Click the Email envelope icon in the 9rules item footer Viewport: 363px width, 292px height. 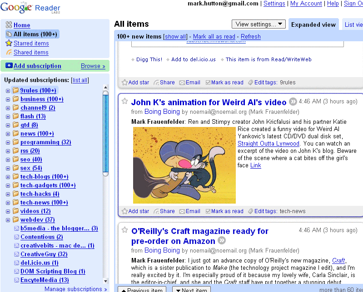coord(182,83)
